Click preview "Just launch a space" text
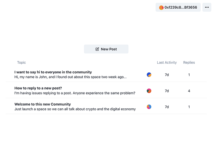Image resolution: width=214 pixels, height=147 pixels. (x=75, y=109)
